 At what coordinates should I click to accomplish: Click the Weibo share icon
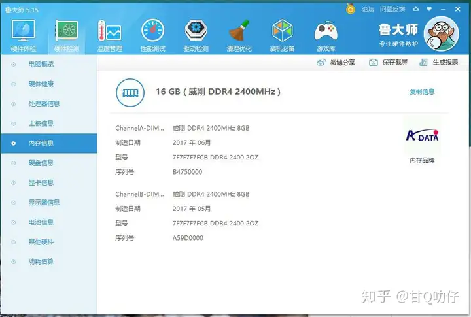(321, 63)
